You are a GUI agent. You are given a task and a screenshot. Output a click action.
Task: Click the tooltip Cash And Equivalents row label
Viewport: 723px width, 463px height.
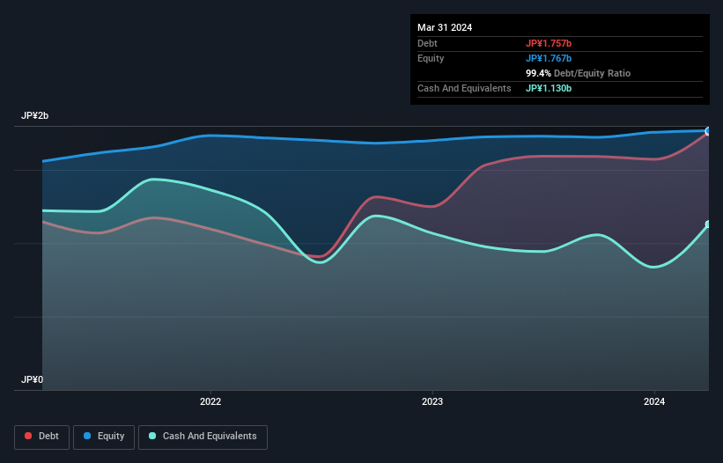click(464, 88)
